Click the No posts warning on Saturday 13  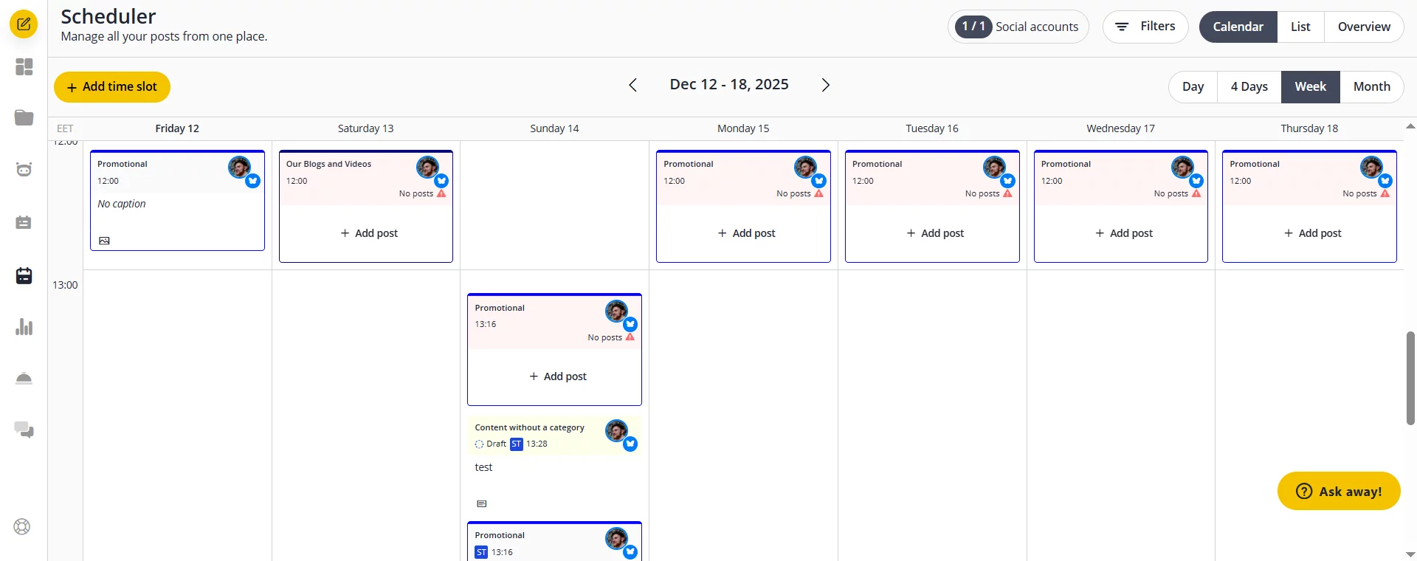tap(422, 193)
